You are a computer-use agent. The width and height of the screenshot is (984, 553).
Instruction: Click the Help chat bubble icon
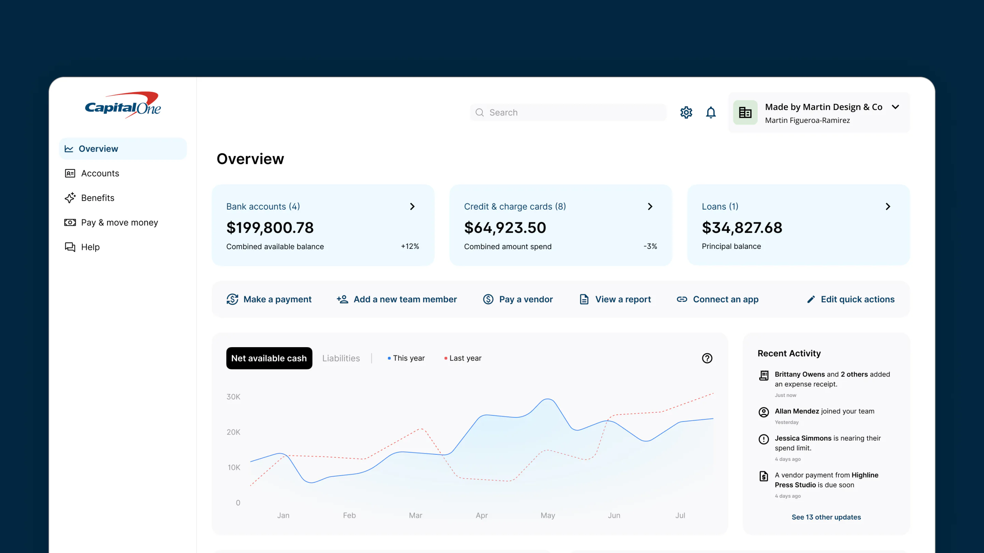(70, 247)
